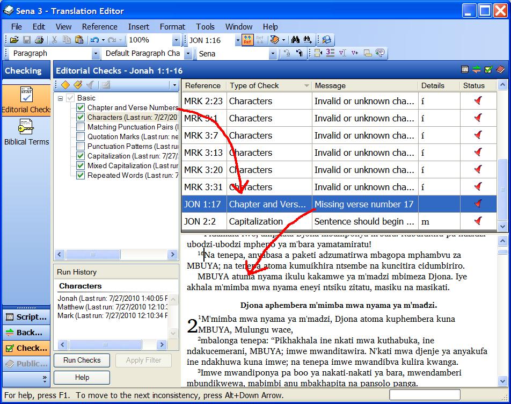Open the Undo history dropdown arrow
This screenshot has height=404, width=511.
(x=103, y=40)
